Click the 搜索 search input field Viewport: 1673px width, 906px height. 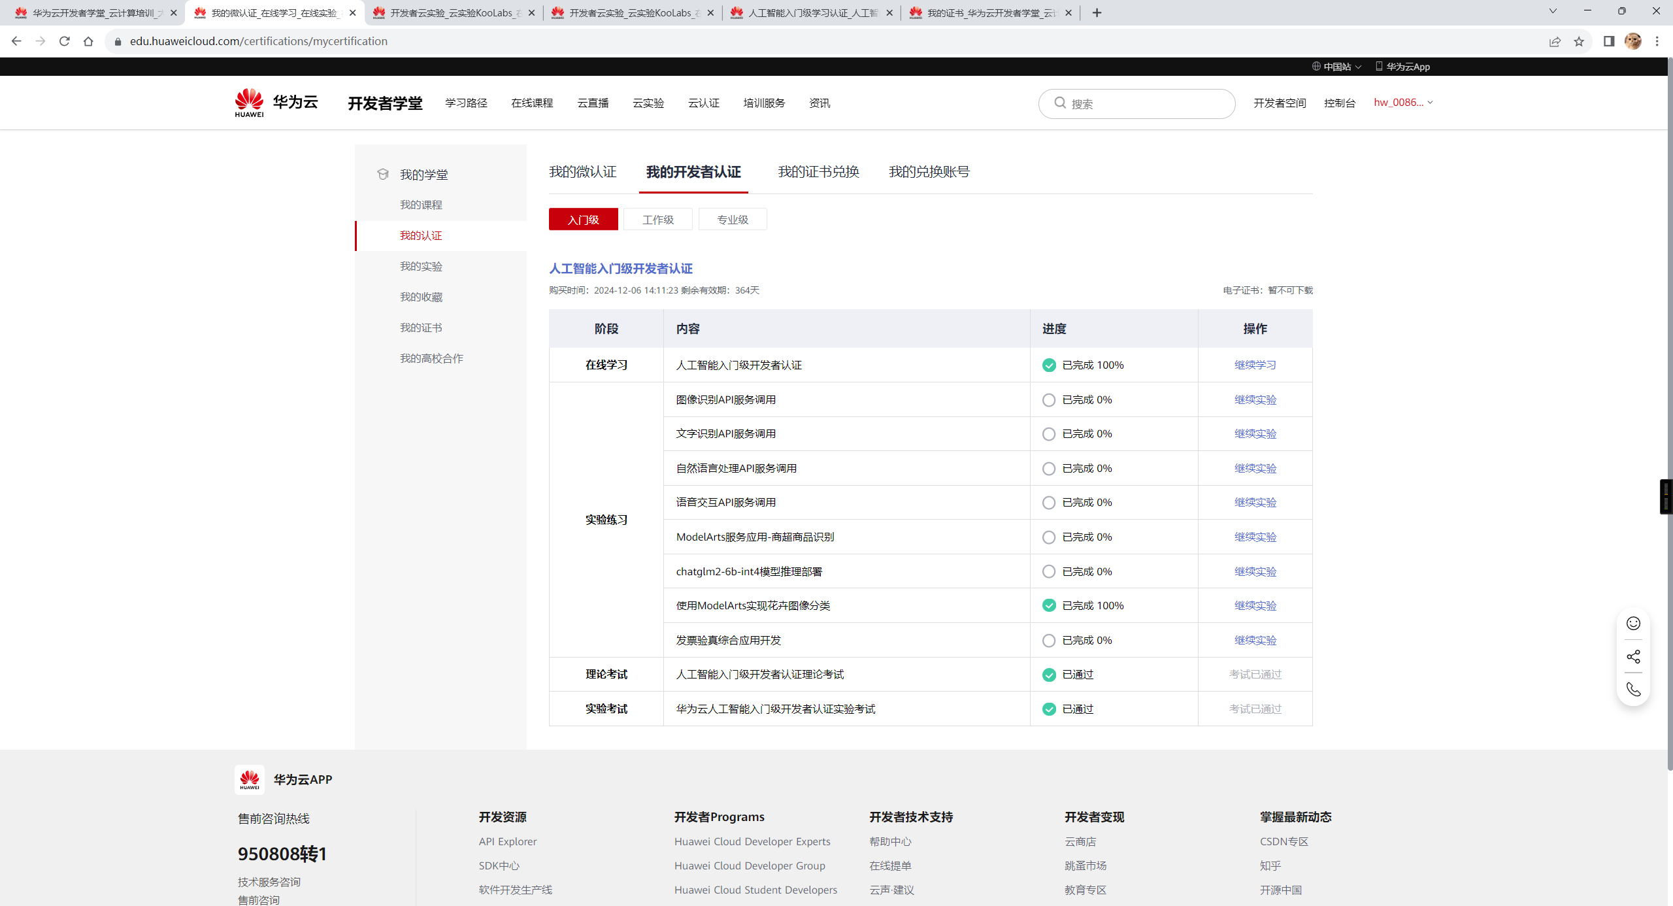pos(1136,103)
